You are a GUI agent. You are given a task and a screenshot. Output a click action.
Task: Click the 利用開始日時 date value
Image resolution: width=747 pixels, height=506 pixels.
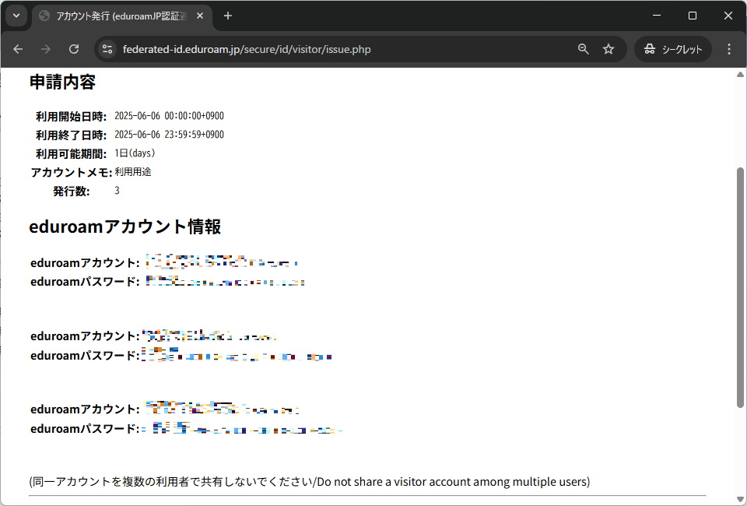point(169,116)
